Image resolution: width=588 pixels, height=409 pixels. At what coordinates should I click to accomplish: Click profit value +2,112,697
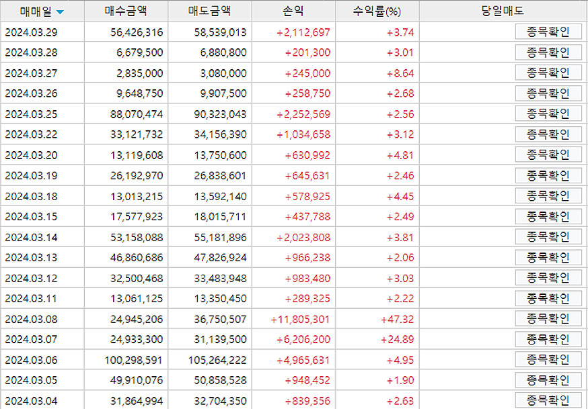[303, 32]
